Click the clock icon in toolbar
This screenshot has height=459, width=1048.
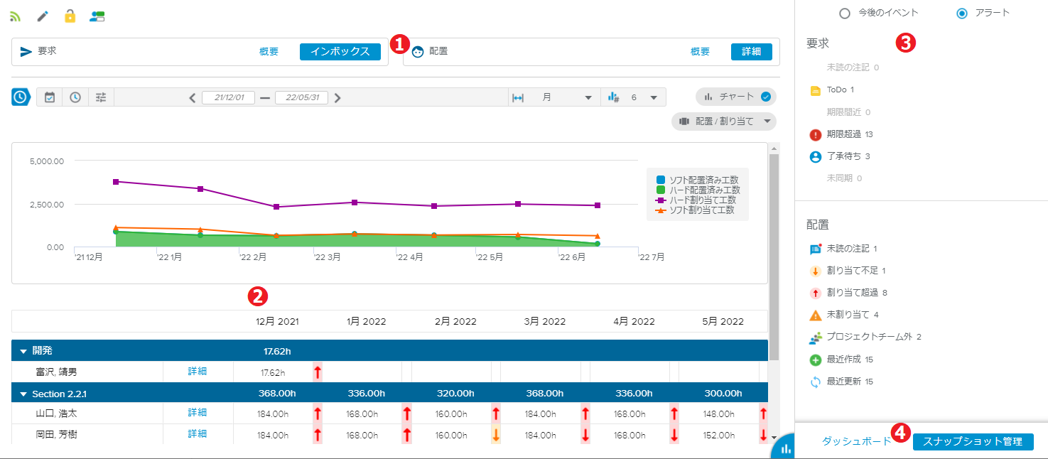(75, 97)
